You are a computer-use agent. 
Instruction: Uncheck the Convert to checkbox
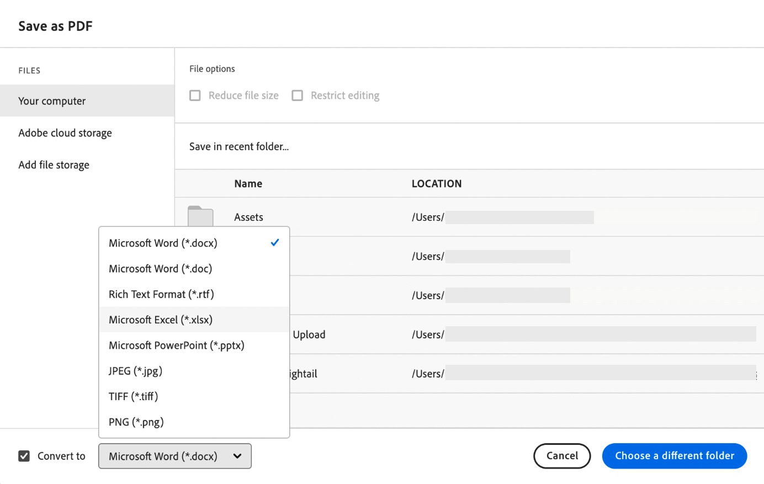(24, 456)
